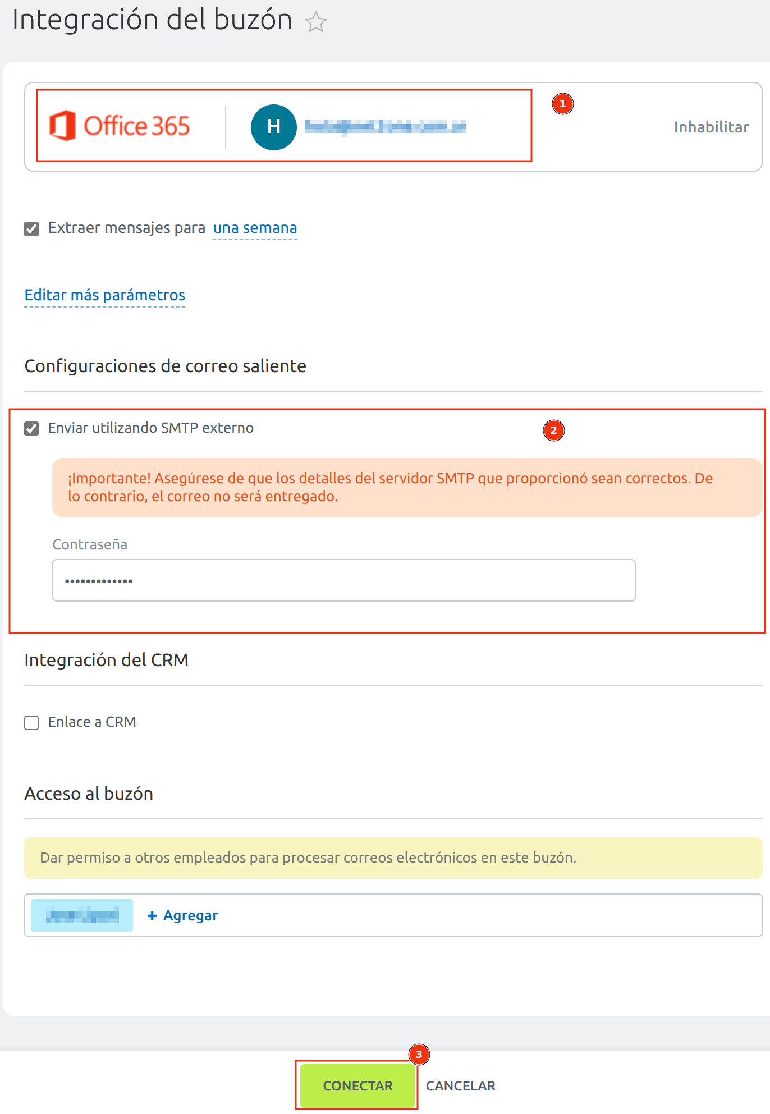Click Inhabilitar to disable the mailbox

[x=711, y=127]
